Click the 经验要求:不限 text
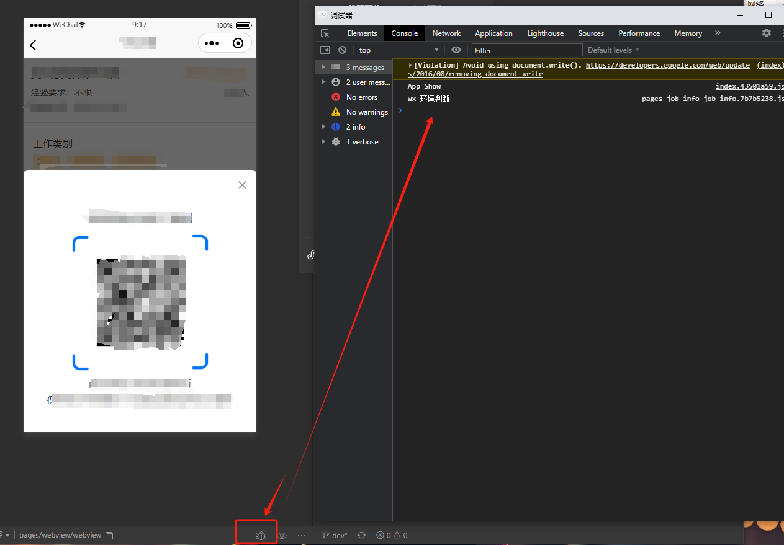Image resolution: width=784 pixels, height=545 pixels. click(x=61, y=92)
